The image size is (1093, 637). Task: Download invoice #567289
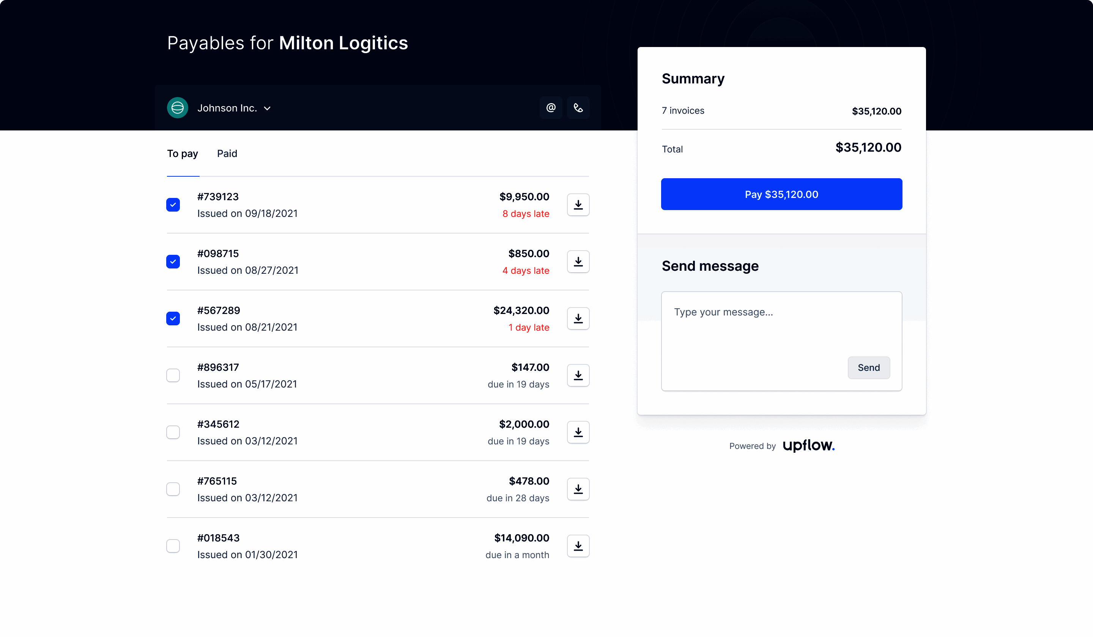pos(578,318)
